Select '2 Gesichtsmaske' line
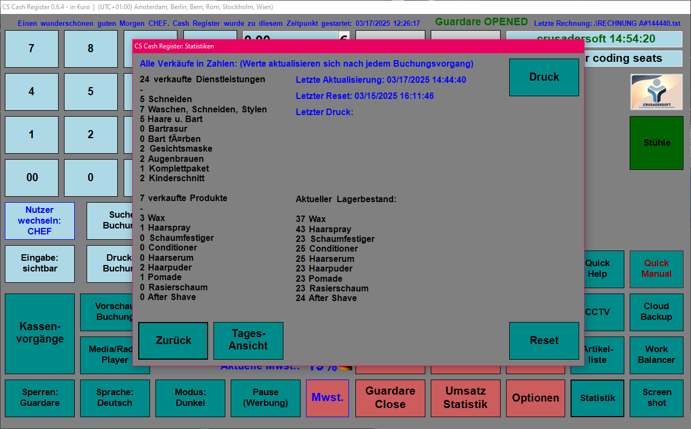Image resolution: width=691 pixels, height=429 pixels. point(176,148)
